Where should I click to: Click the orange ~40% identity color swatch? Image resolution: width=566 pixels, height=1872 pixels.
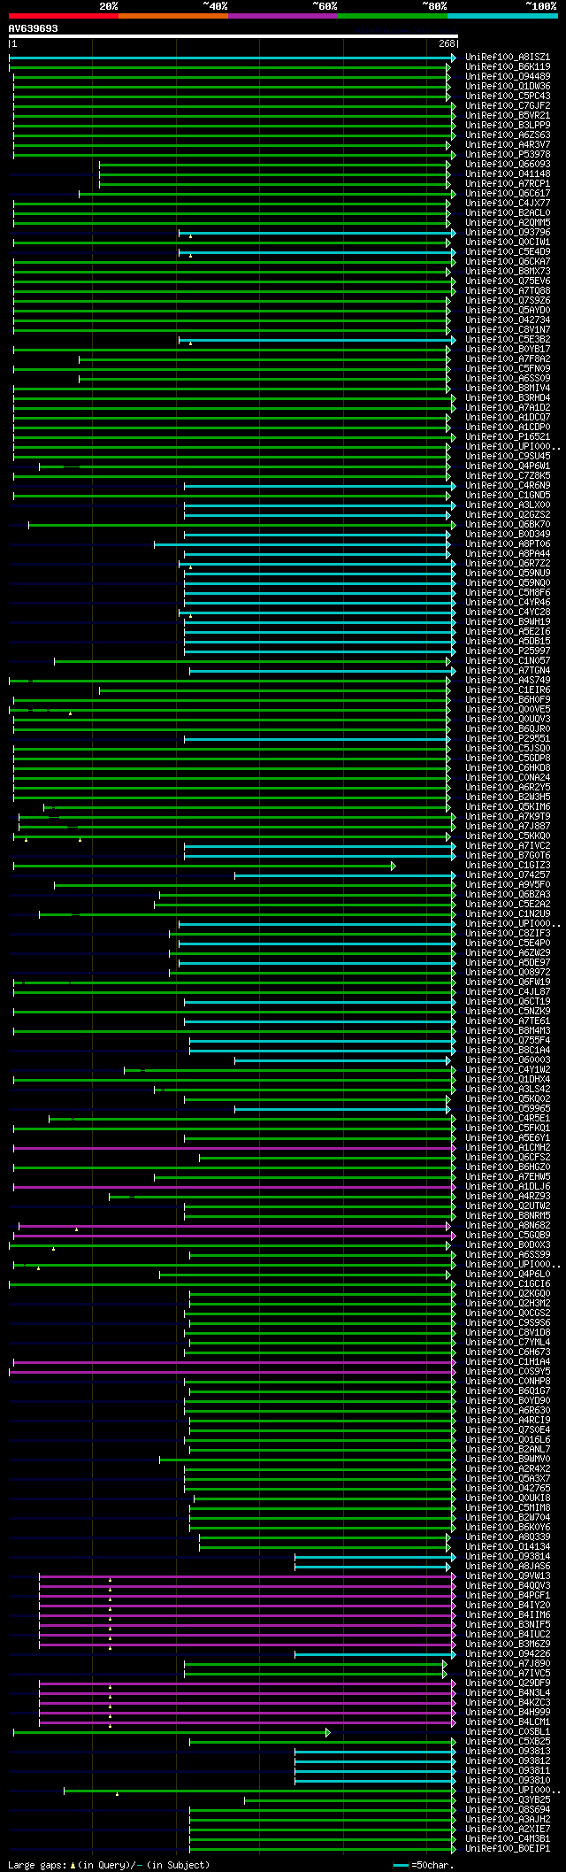(173, 16)
